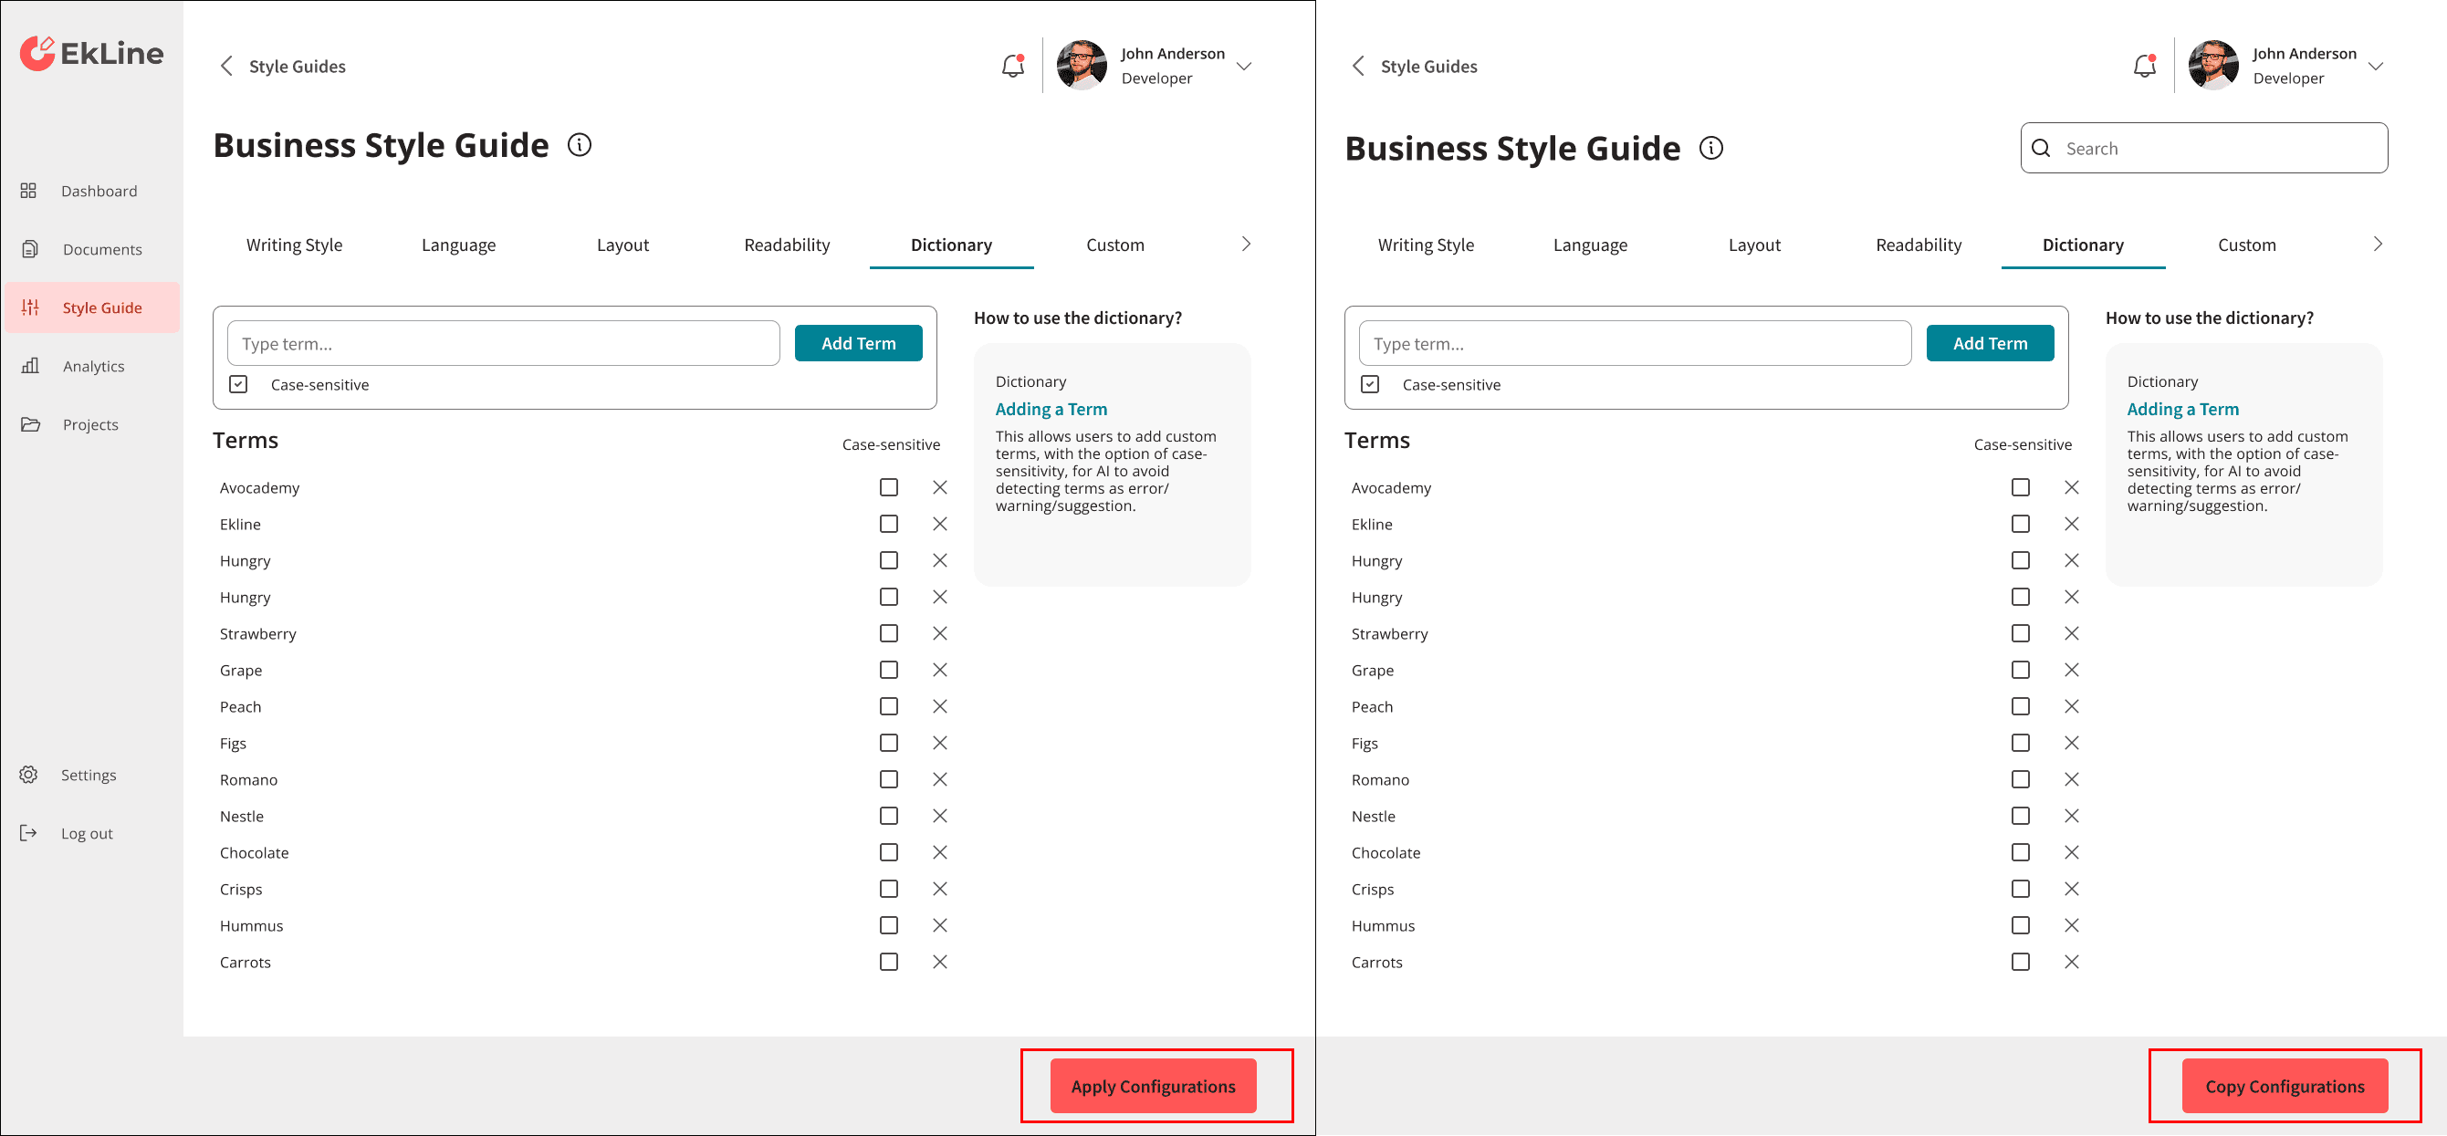
Task: Open the Custom tab in right panel
Action: [x=2245, y=245]
